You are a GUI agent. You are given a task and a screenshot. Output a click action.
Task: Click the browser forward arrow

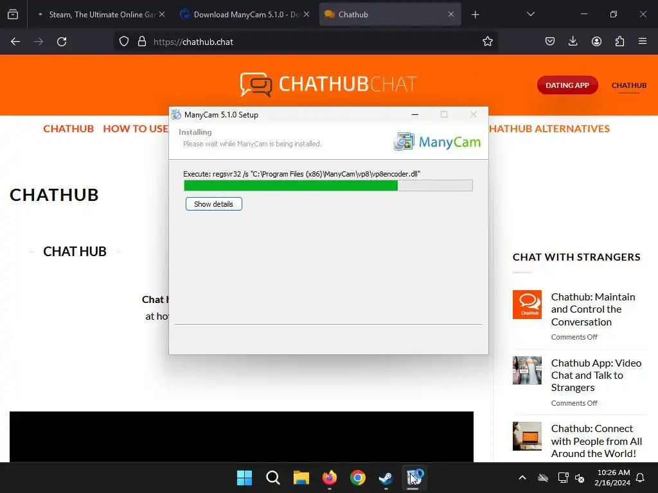click(39, 42)
